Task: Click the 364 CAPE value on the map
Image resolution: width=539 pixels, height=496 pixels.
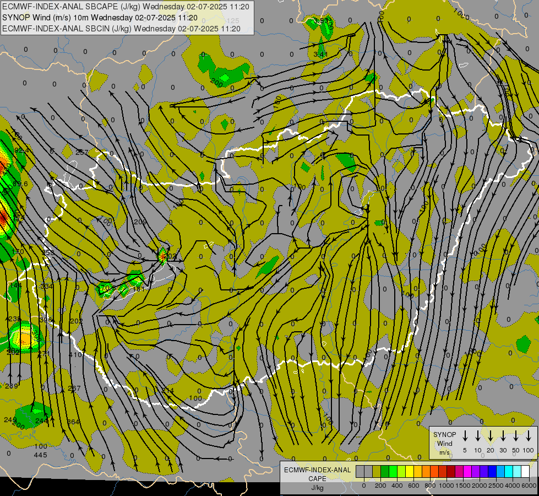Action: pos(73,422)
